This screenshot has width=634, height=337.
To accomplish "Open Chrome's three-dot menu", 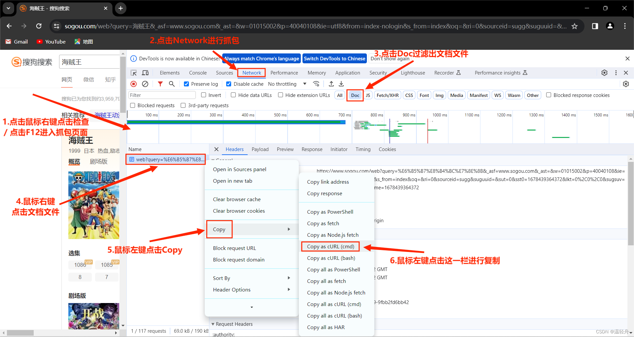I will 625,26.
